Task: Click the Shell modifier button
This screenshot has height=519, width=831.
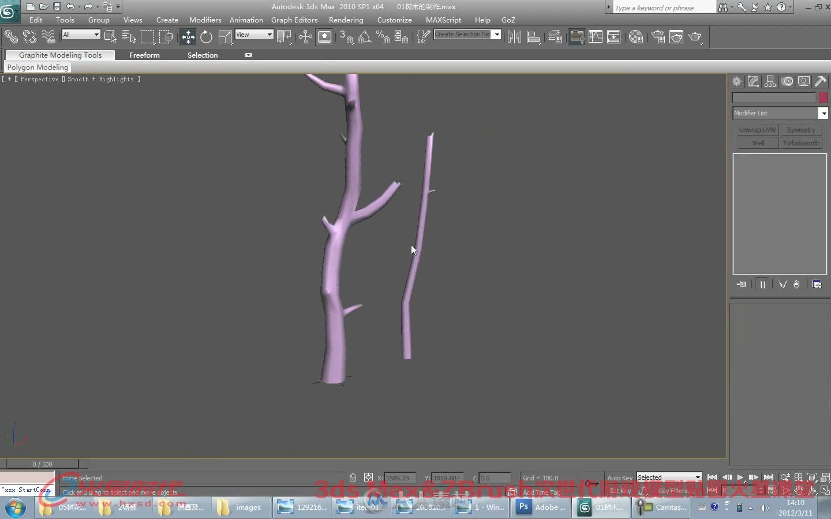Action: tap(758, 143)
